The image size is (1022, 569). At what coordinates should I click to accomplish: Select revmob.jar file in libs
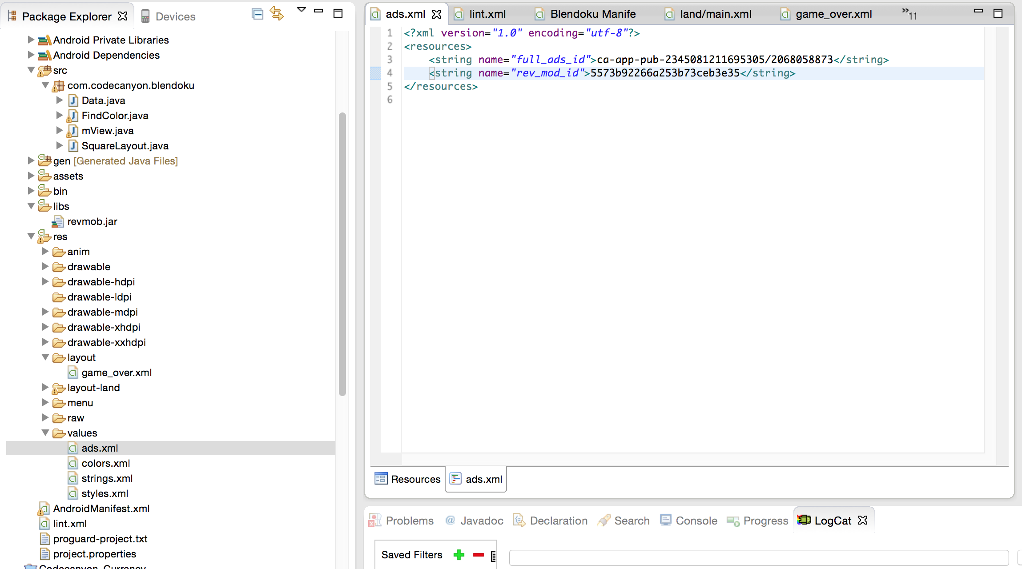pos(92,221)
